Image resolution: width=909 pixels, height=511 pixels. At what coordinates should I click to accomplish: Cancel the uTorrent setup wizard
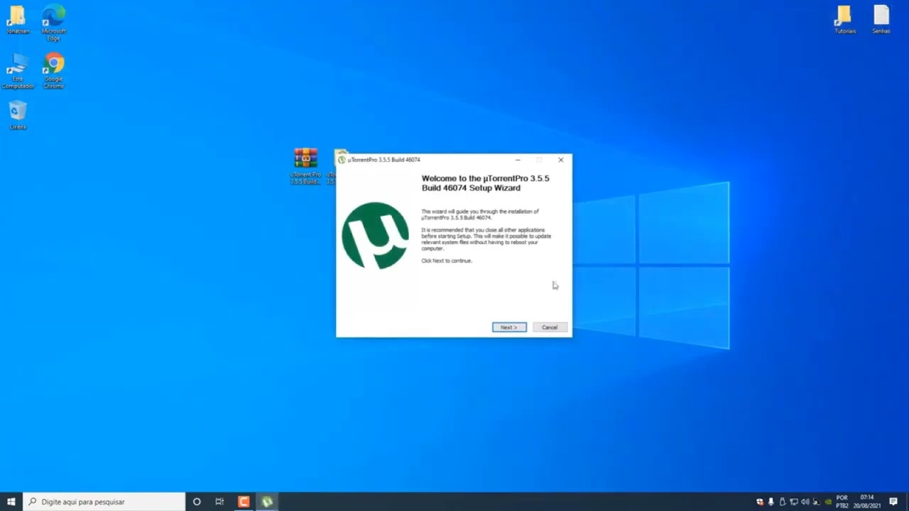550,327
